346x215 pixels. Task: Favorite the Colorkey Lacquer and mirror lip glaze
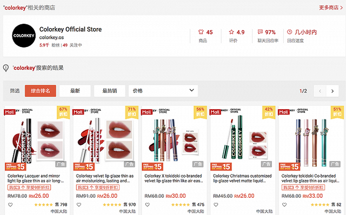pos(10,205)
